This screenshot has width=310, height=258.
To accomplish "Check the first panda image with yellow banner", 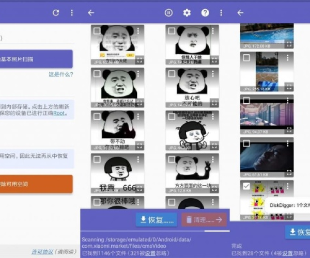I will pyautogui.click(x=97, y=31).
